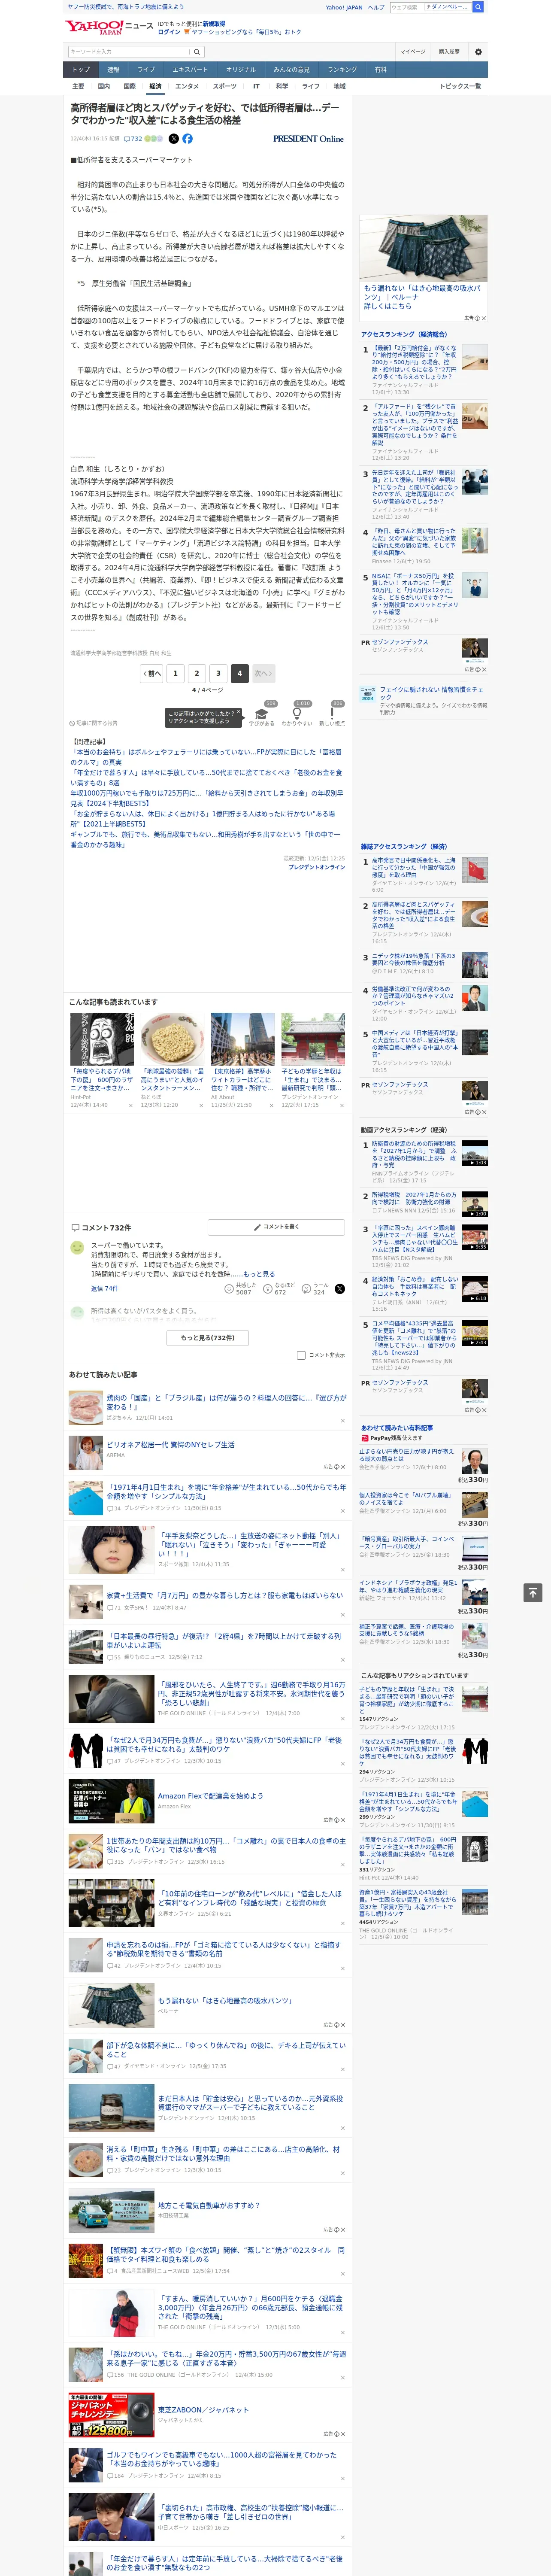Click コメントを書く button
Viewport: 551px width, 2576px height.
tap(277, 1227)
